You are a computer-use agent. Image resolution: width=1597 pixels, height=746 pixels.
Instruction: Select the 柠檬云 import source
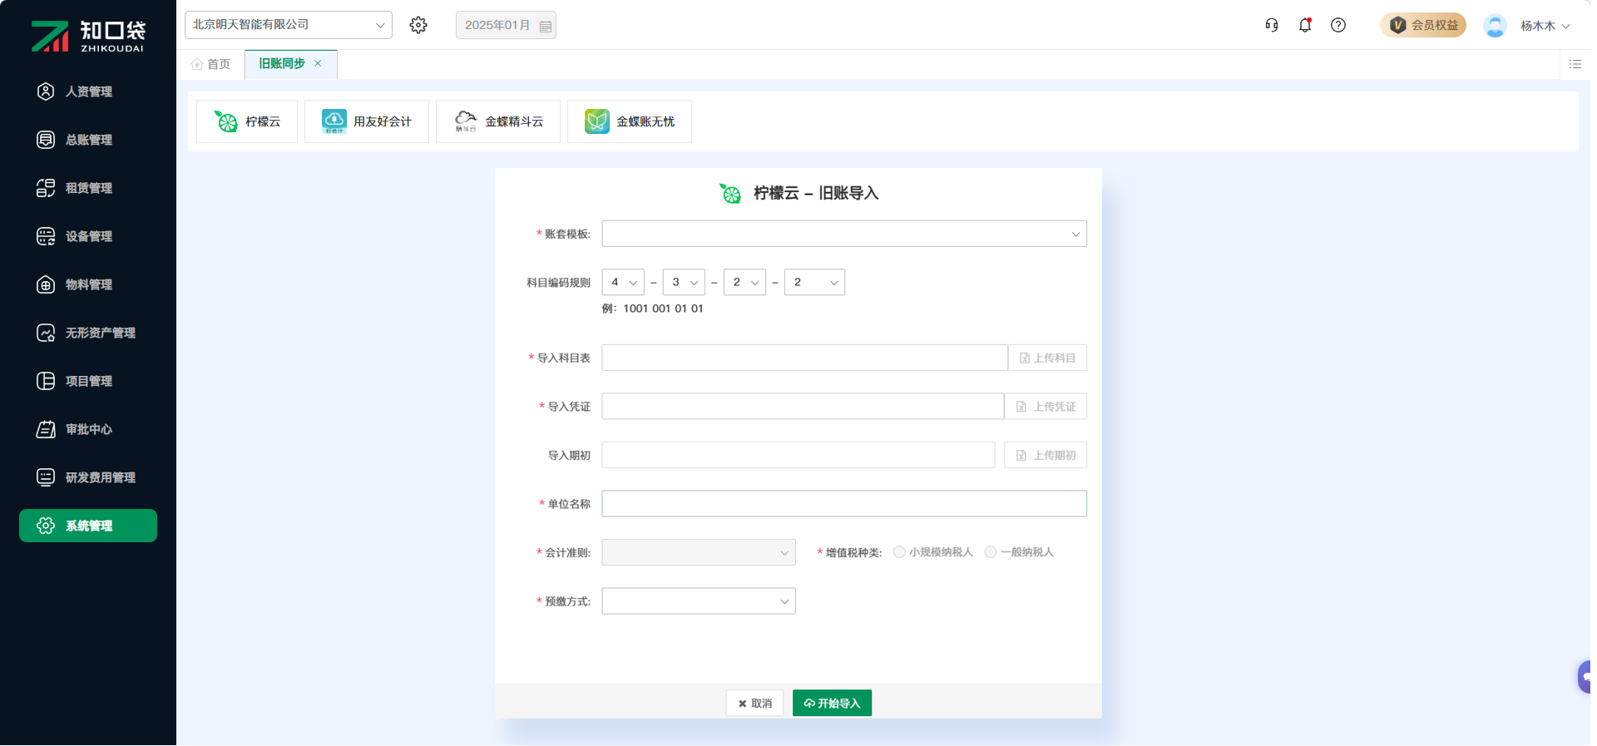(x=247, y=121)
